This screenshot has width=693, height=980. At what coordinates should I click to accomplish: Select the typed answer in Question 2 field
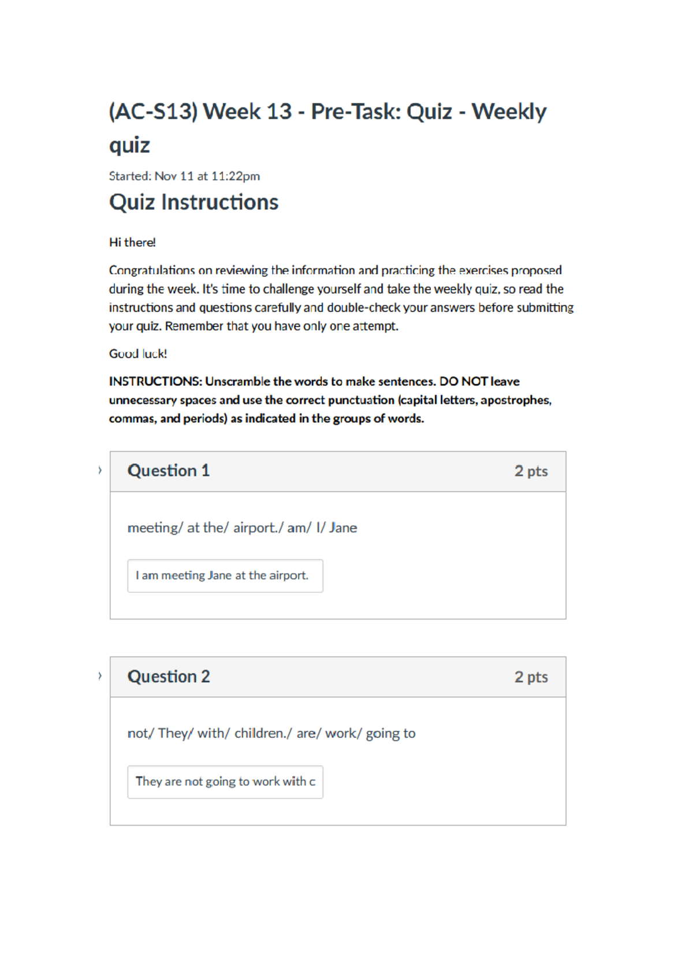tap(225, 781)
